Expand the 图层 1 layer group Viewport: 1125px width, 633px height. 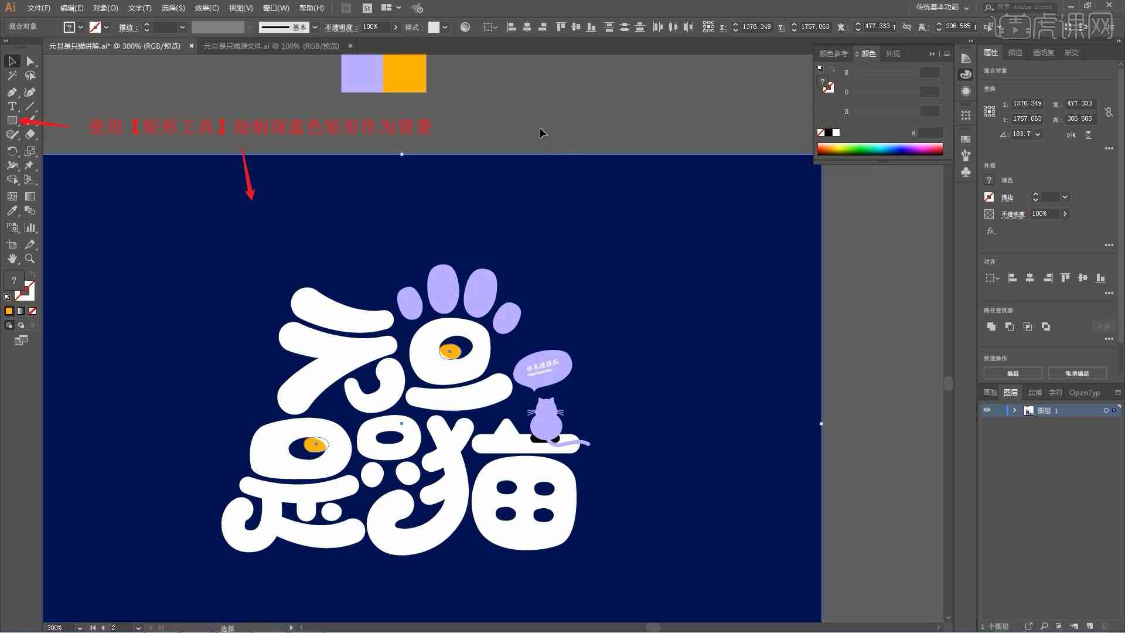(x=1014, y=410)
